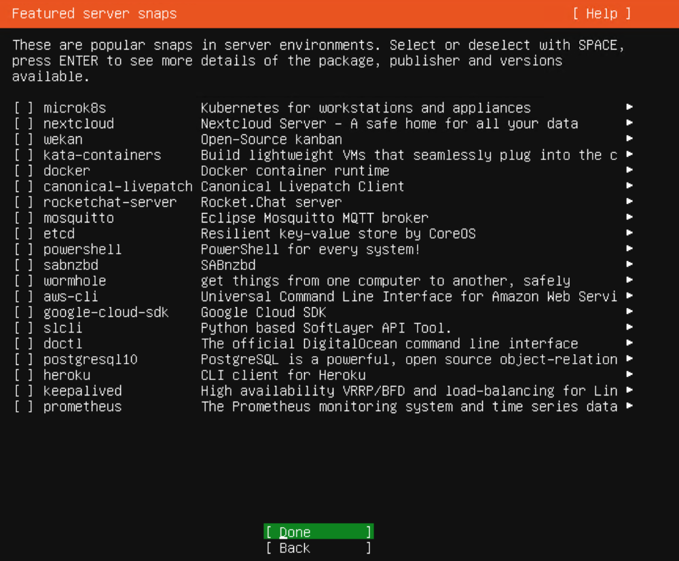Viewport: 679px width, 561px height.
Task: Open the heroku row details arrow
Action: tap(629, 375)
